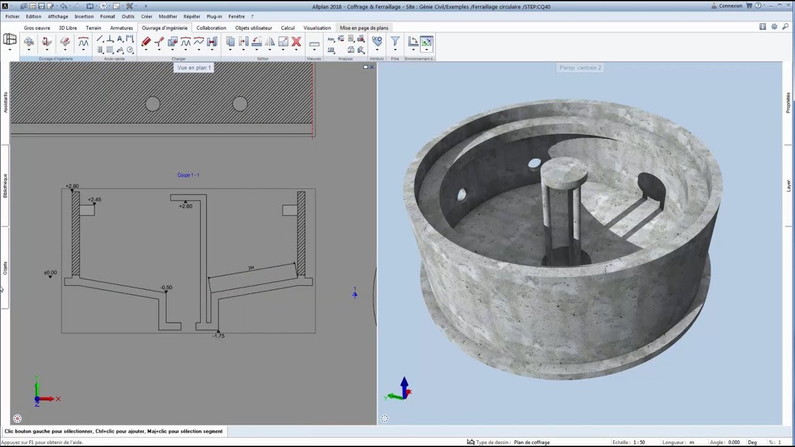Image resolution: width=795 pixels, height=447 pixels.
Task: Open the viewports grid icon in ribbon
Action: [x=10, y=39]
